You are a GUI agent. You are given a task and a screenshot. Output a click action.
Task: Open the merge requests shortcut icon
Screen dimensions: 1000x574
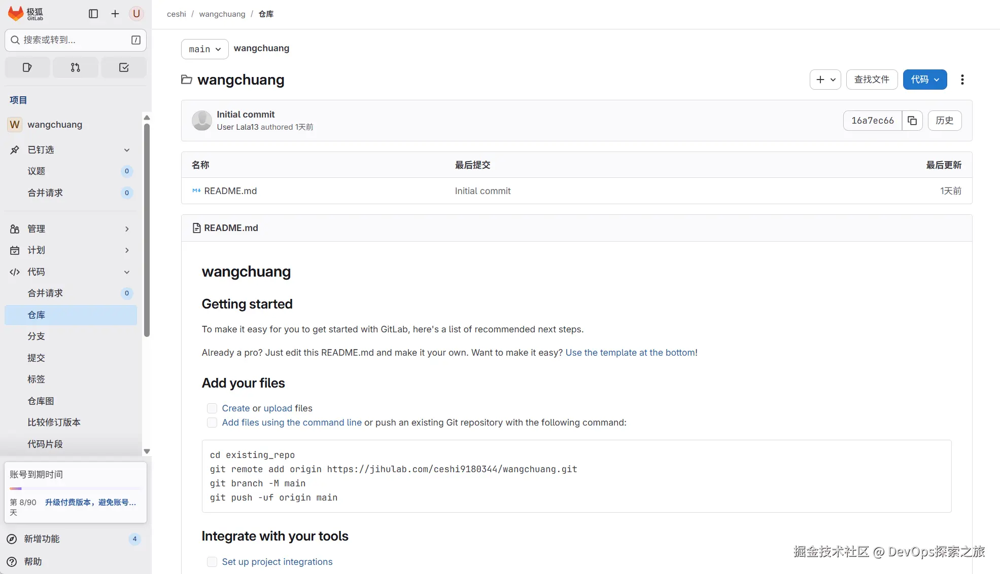coord(75,67)
